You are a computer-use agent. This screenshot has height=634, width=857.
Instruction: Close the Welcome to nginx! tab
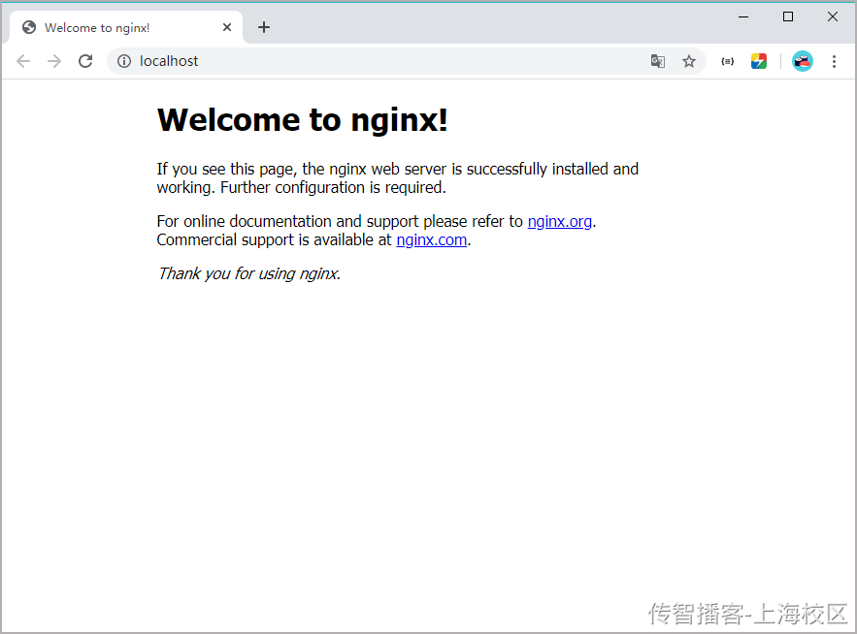tap(227, 27)
